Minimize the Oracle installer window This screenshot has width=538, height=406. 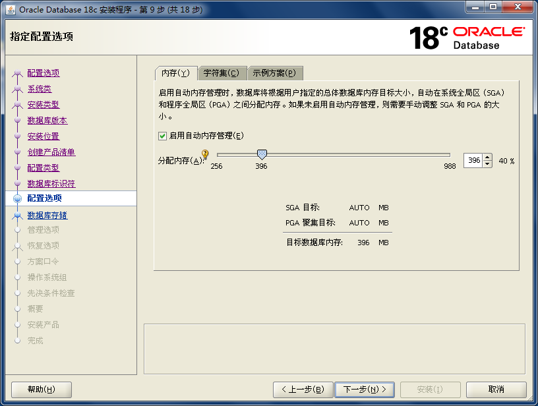coord(475,7)
